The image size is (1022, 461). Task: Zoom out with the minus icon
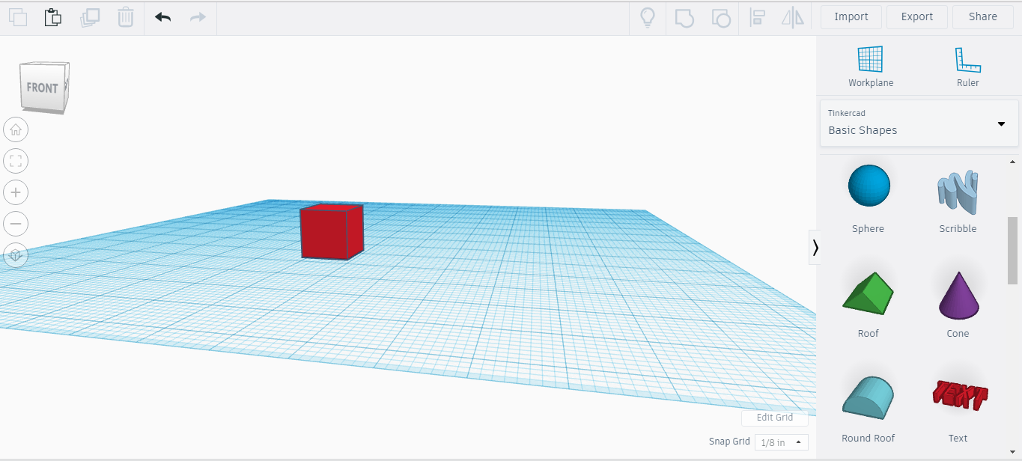point(16,224)
